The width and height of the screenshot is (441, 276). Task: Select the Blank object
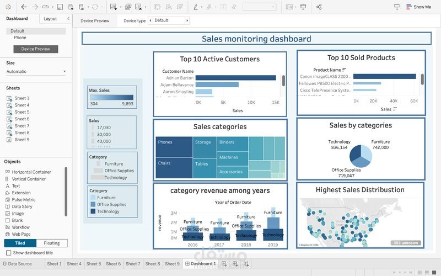coord(14,220)
